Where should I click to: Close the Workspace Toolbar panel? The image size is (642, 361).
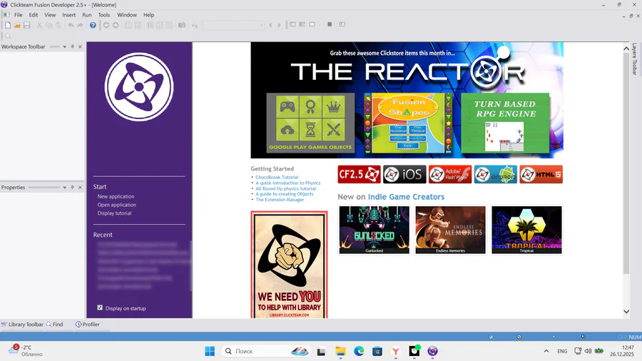pos(80,46)
